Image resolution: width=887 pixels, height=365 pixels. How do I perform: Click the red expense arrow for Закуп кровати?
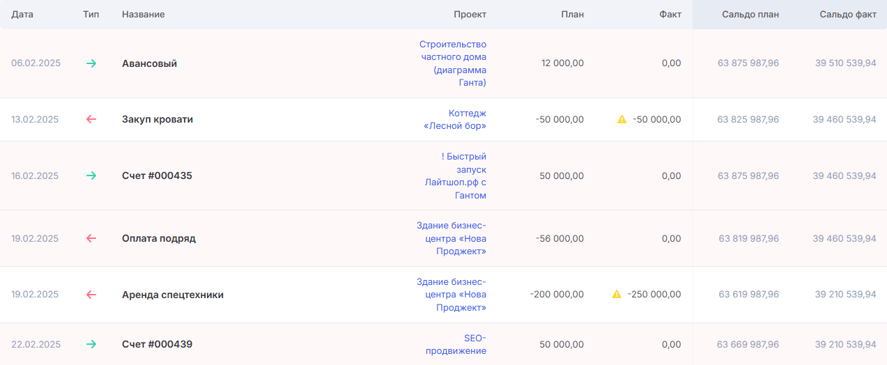[x=91, y=119]
